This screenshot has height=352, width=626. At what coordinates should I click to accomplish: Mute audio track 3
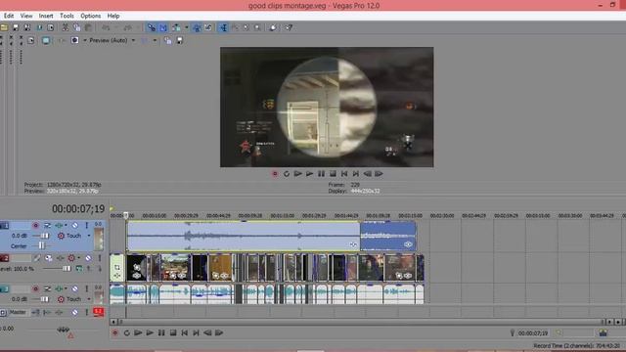74,288
